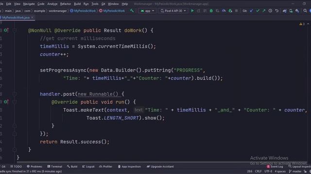Open the Tools menu
Image resolution: width=311 pixels, height=174 pixels.
95,4
